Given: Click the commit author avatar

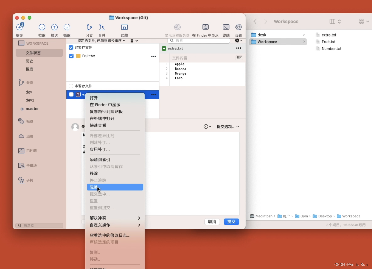Looking at the screenshot, I should click(x=75, y=127).
